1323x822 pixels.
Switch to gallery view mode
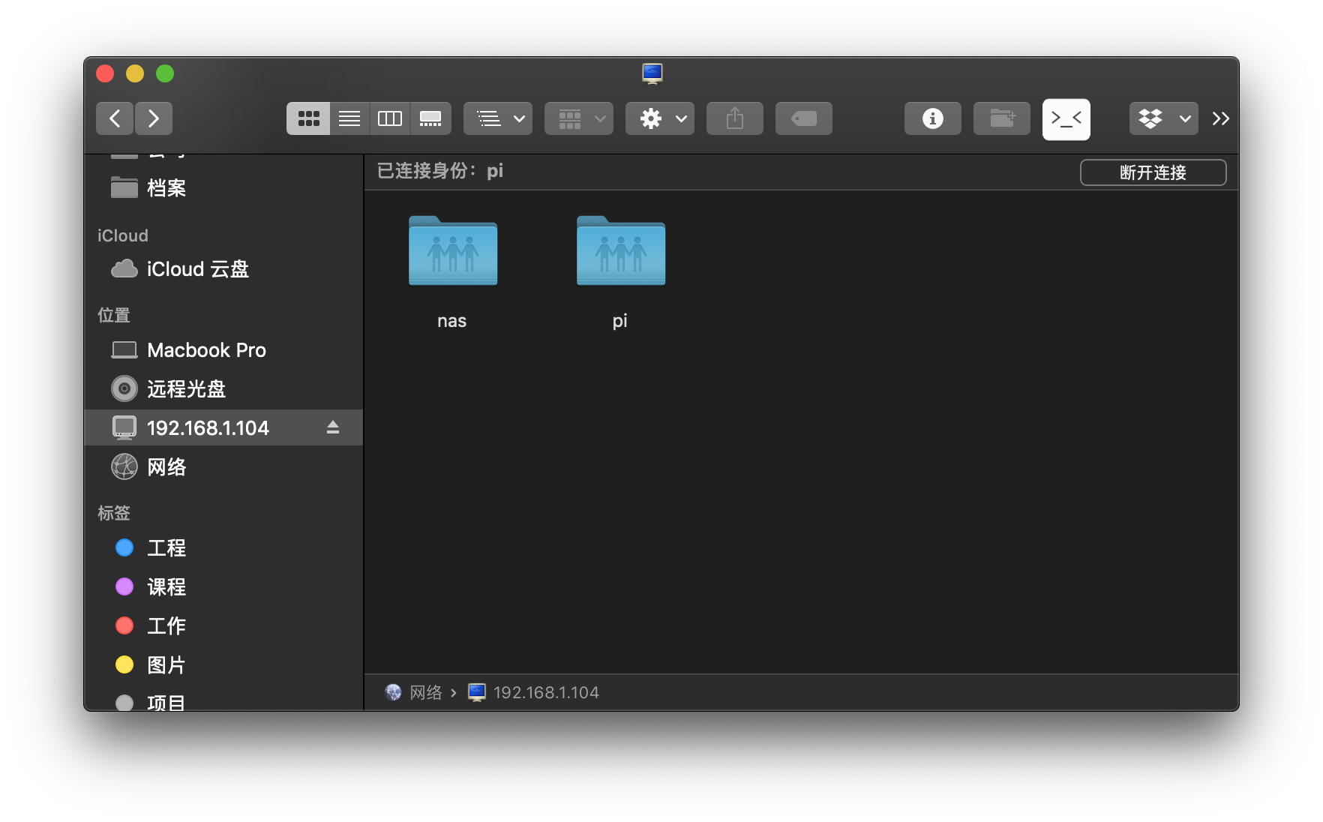coord(430,118)
